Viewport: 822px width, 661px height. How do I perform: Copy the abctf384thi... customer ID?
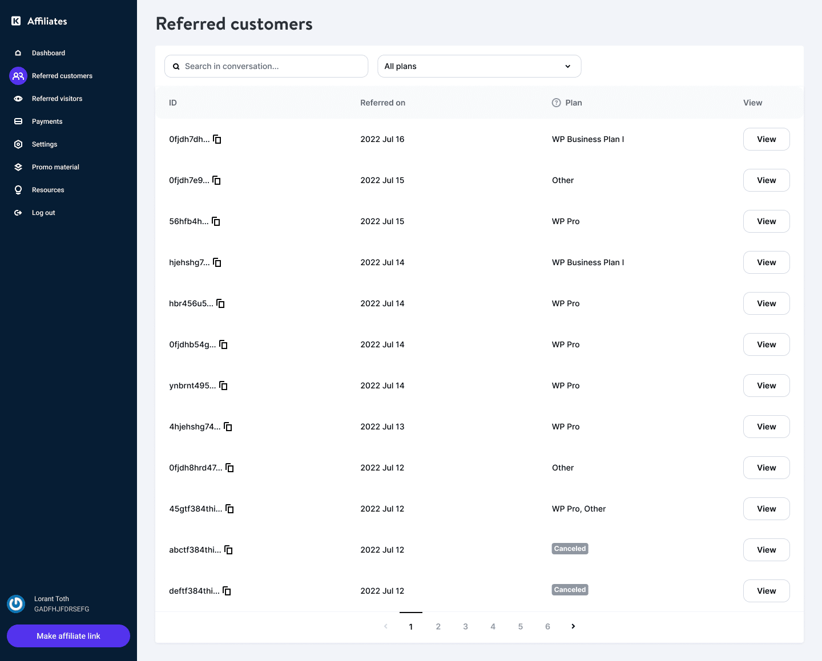228,550
